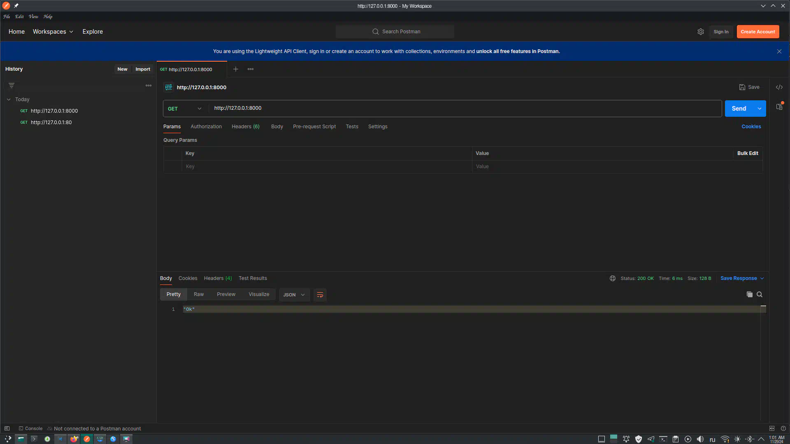Open the JSON format dropdown

point(294,295)
